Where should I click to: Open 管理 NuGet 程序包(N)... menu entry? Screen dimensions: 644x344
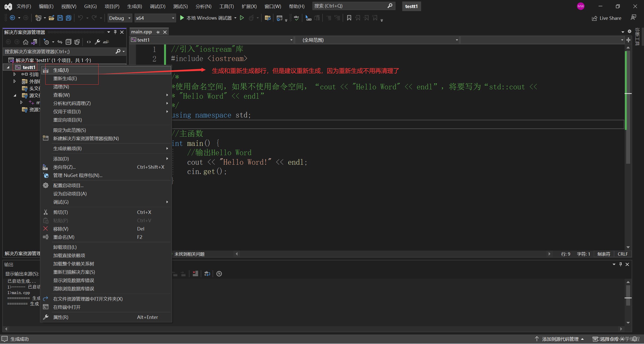tap(106, 175)
